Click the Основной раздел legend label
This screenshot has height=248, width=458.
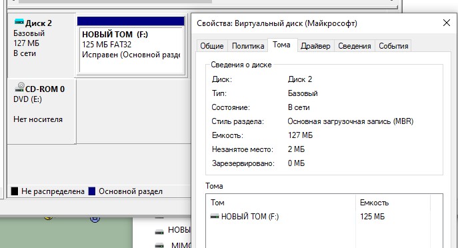click(131, 191)
